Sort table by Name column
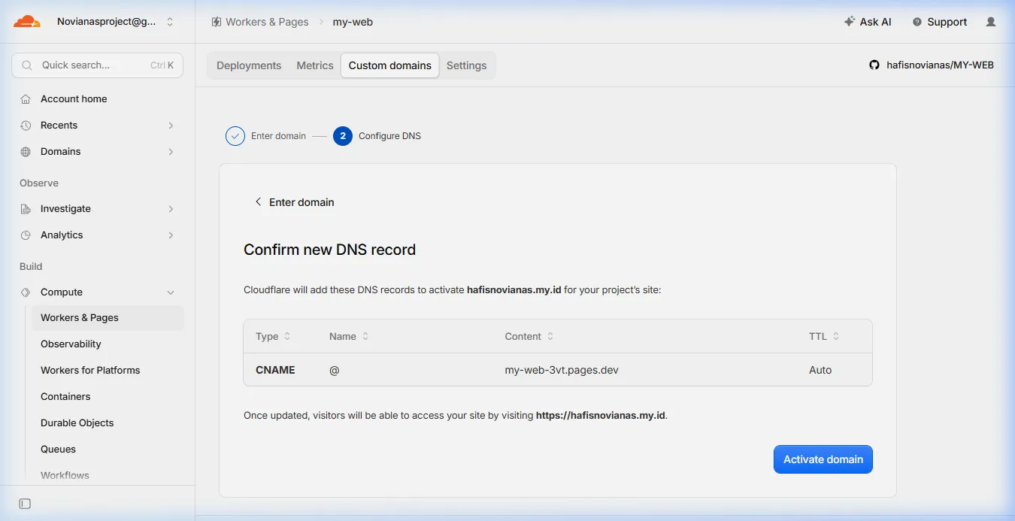Image resolution: width=1015 pixels, height=521 pixels. point(349,336)
